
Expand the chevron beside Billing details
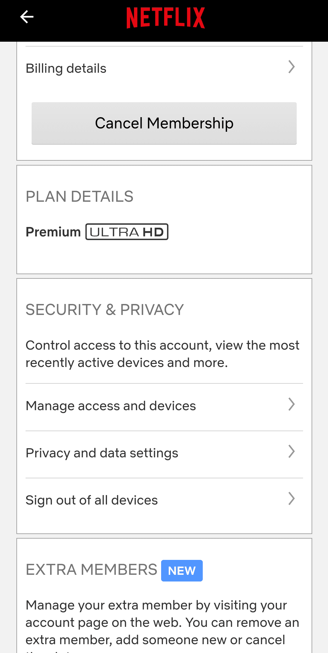[291, 67]
